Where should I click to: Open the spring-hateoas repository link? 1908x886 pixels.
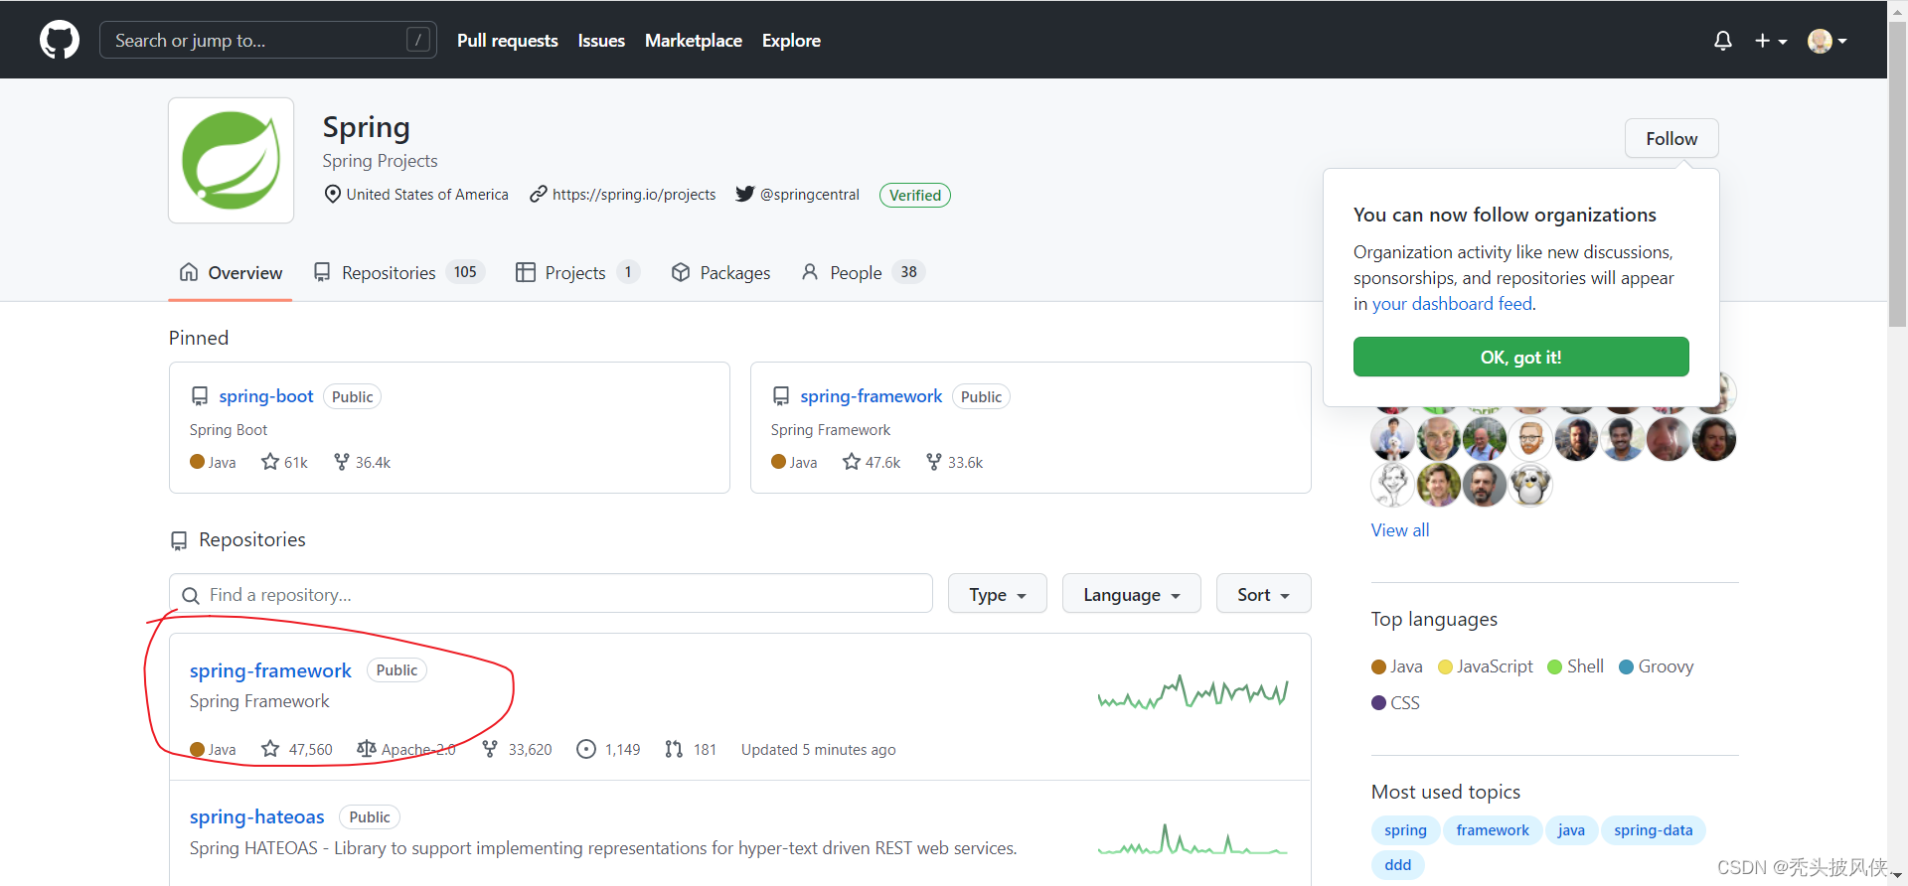pyautogui.click(x=256, y=816)
